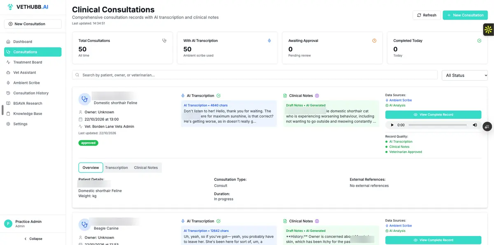
Task: Click the Vet Assistant briefcase icon
Action: point(9,72)
